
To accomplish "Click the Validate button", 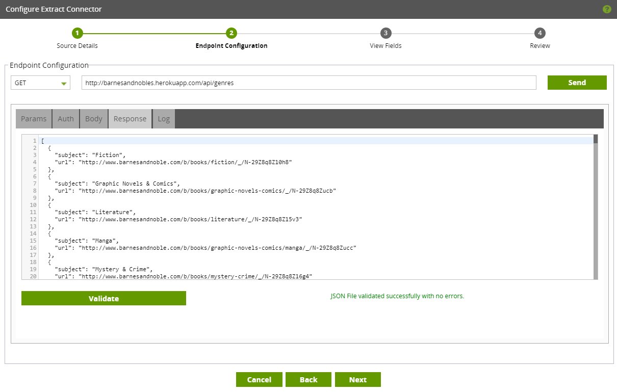I will [x=104, y=299].
